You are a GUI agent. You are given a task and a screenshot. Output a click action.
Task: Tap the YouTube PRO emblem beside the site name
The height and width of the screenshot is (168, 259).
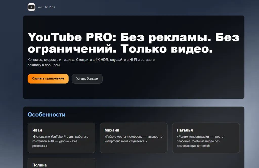(31, 7)
